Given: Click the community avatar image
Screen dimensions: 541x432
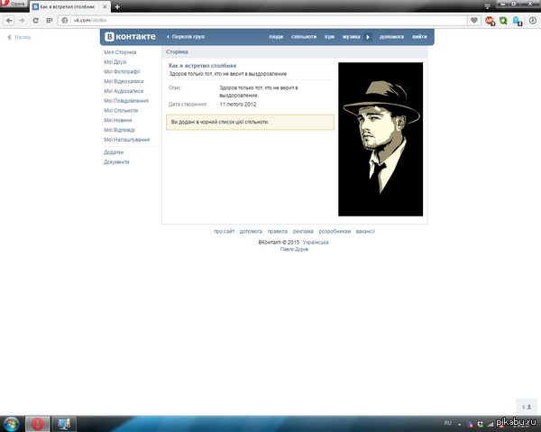Looking at the screenshot, I should point(380,139).
